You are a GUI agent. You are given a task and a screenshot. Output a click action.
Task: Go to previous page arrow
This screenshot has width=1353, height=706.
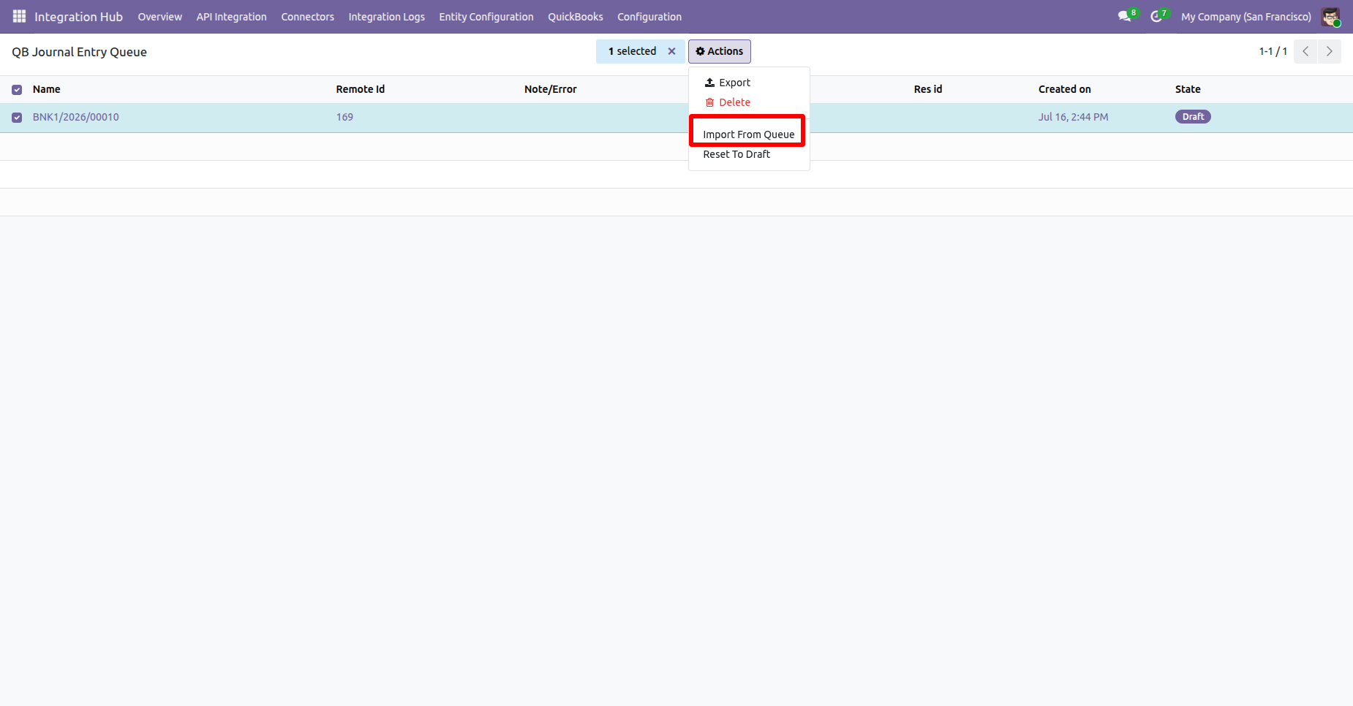pos(1305,51)
